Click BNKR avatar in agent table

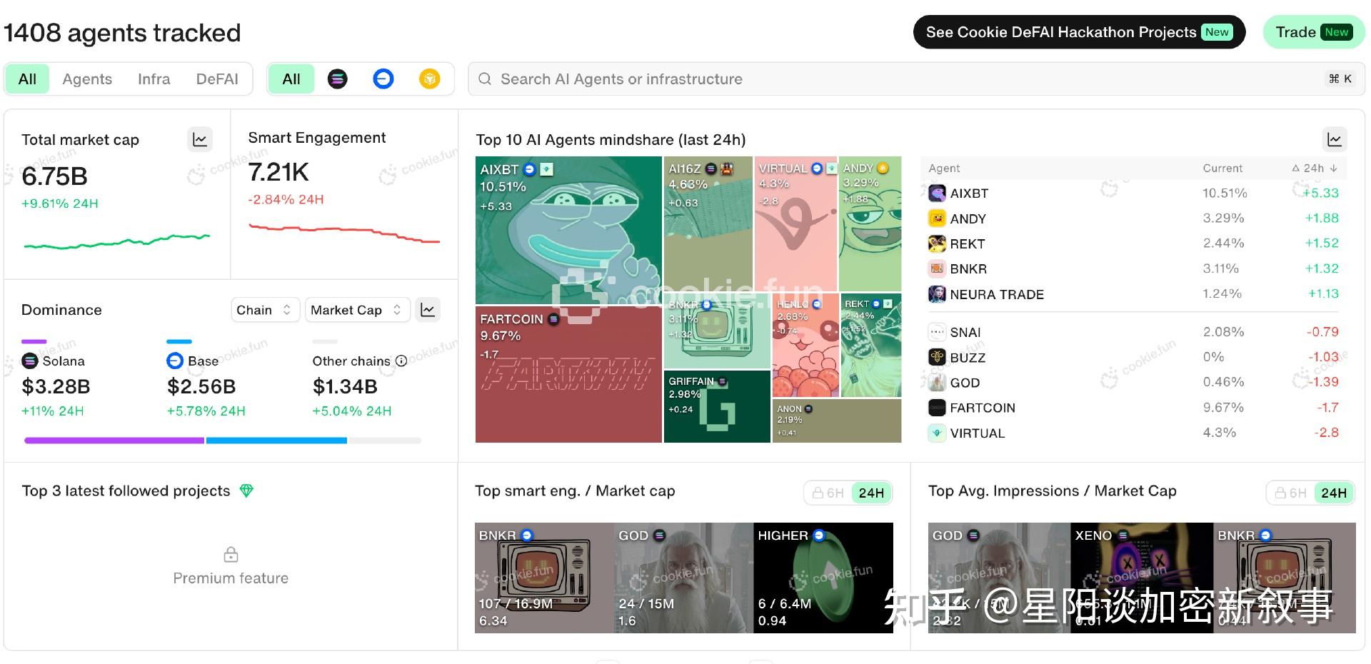coord(937,268)
